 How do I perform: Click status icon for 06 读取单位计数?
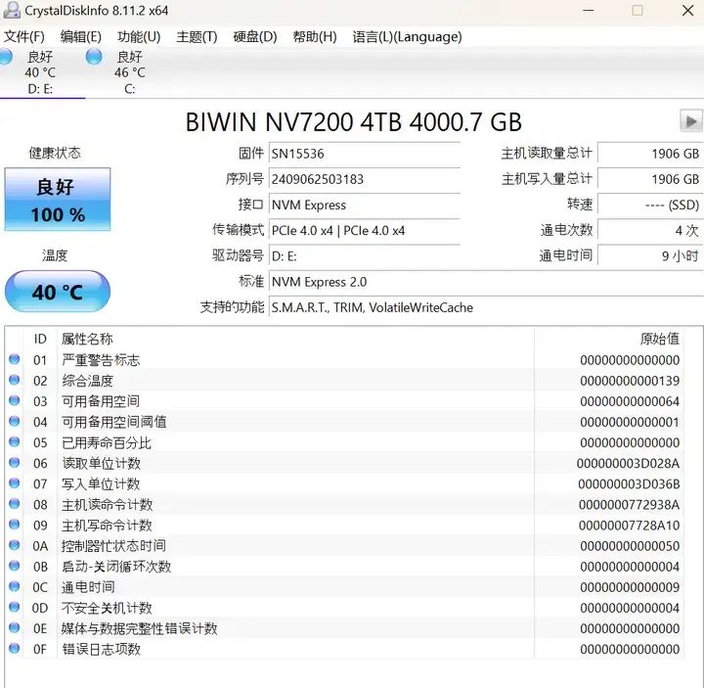(15, 462)
